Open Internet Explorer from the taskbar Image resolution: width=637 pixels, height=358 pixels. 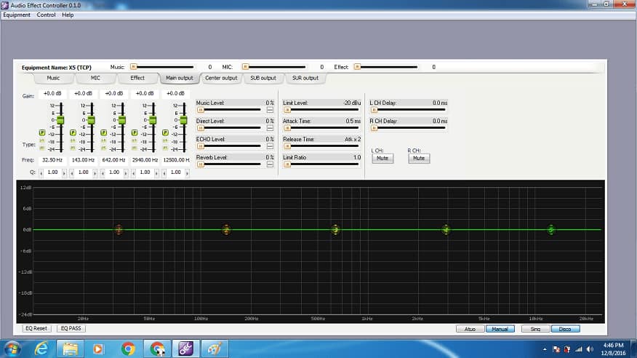point(41,349)
